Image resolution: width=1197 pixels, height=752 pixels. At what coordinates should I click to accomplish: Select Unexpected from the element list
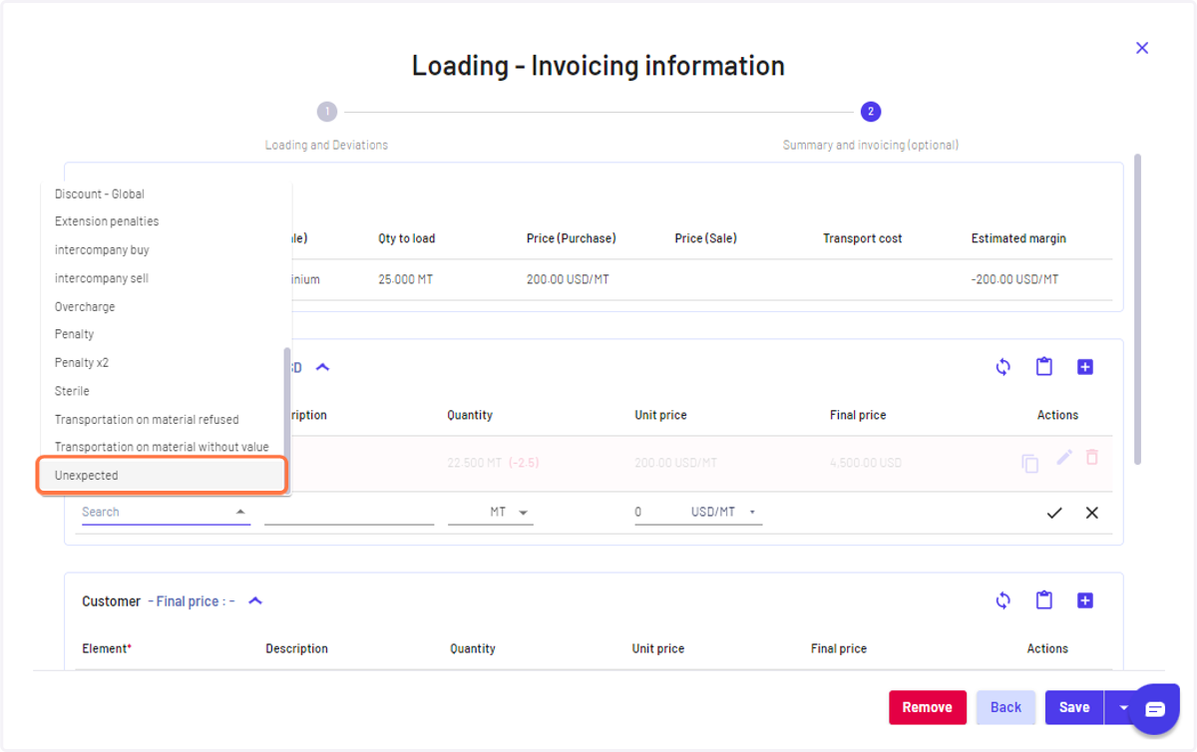(x=163, y=476)
